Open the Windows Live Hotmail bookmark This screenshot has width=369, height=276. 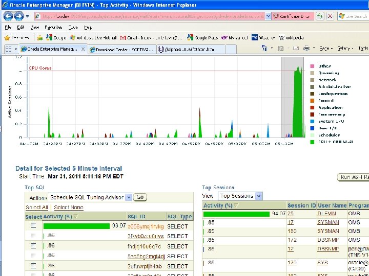93,37
